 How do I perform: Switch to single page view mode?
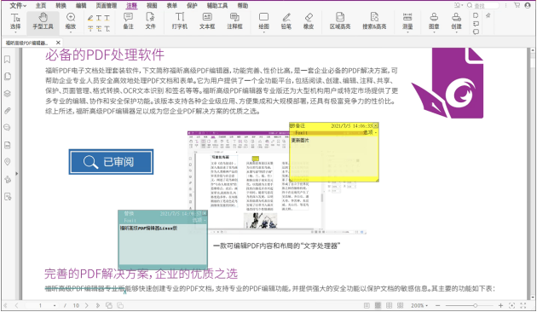pos(367,305)
